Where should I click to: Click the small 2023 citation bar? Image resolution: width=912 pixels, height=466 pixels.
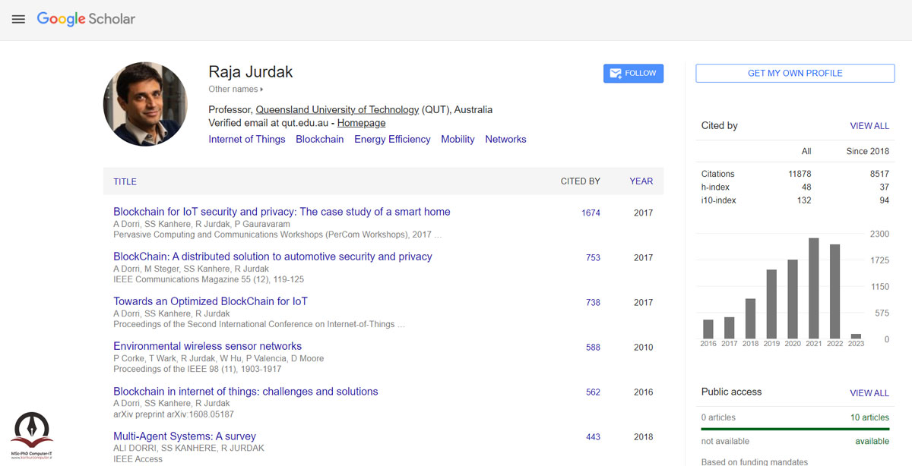click(x=857, y=336)
